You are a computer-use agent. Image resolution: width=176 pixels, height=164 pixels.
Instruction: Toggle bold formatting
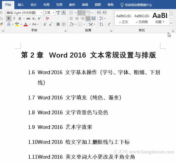coord(9,18)
